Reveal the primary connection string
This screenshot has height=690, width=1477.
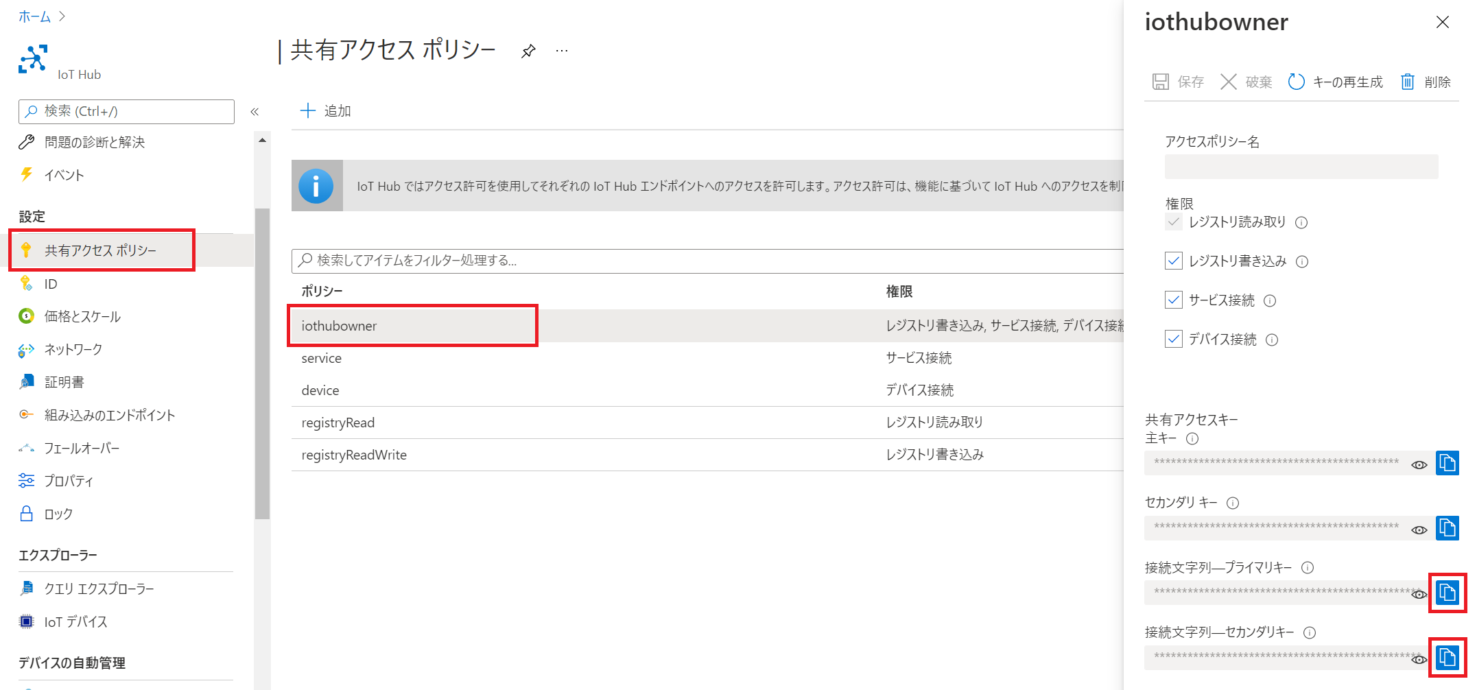(1419, 594)
